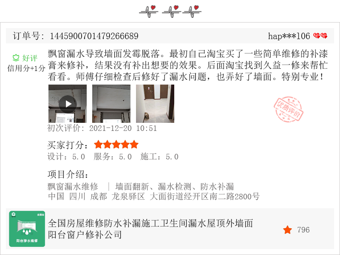Screen dimensions: 340x255
Task: Click the third heartbeat heart icon at top
Action: pyautogui.click(x=192, y=11)
